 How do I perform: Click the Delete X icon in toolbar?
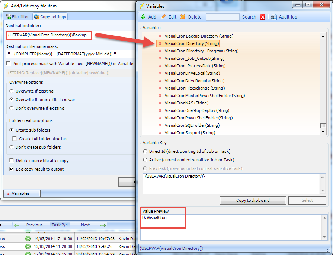tap(183, 17)
